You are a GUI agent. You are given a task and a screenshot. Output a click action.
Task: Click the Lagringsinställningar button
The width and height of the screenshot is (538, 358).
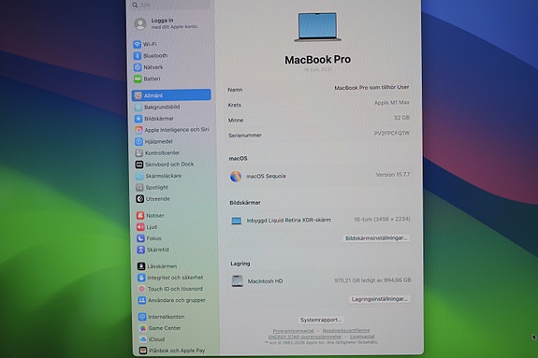(x=380, y=299)
